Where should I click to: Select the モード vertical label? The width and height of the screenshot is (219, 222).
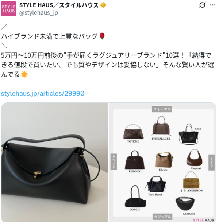pos(211,162)
